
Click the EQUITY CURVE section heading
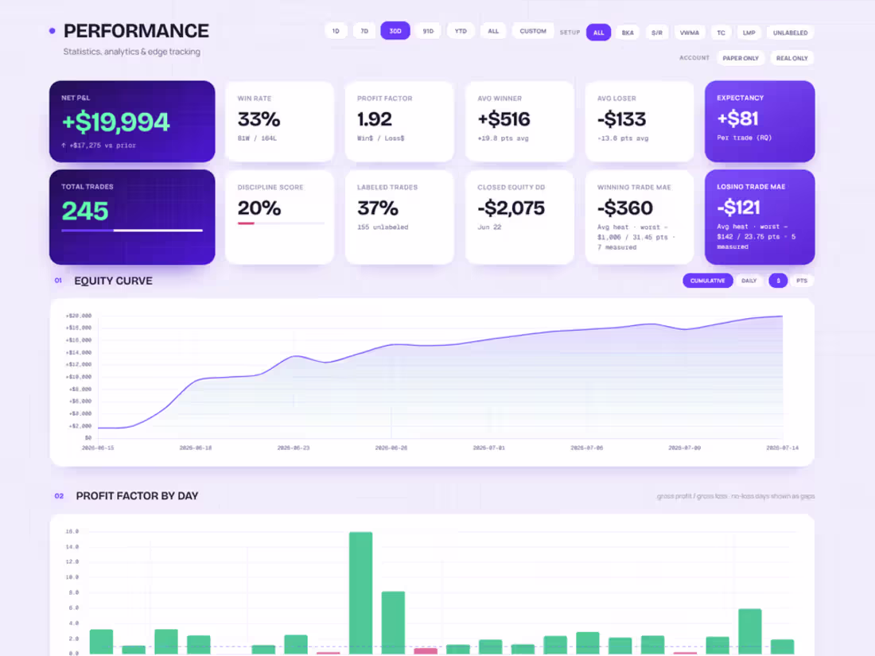click(113, 281)
